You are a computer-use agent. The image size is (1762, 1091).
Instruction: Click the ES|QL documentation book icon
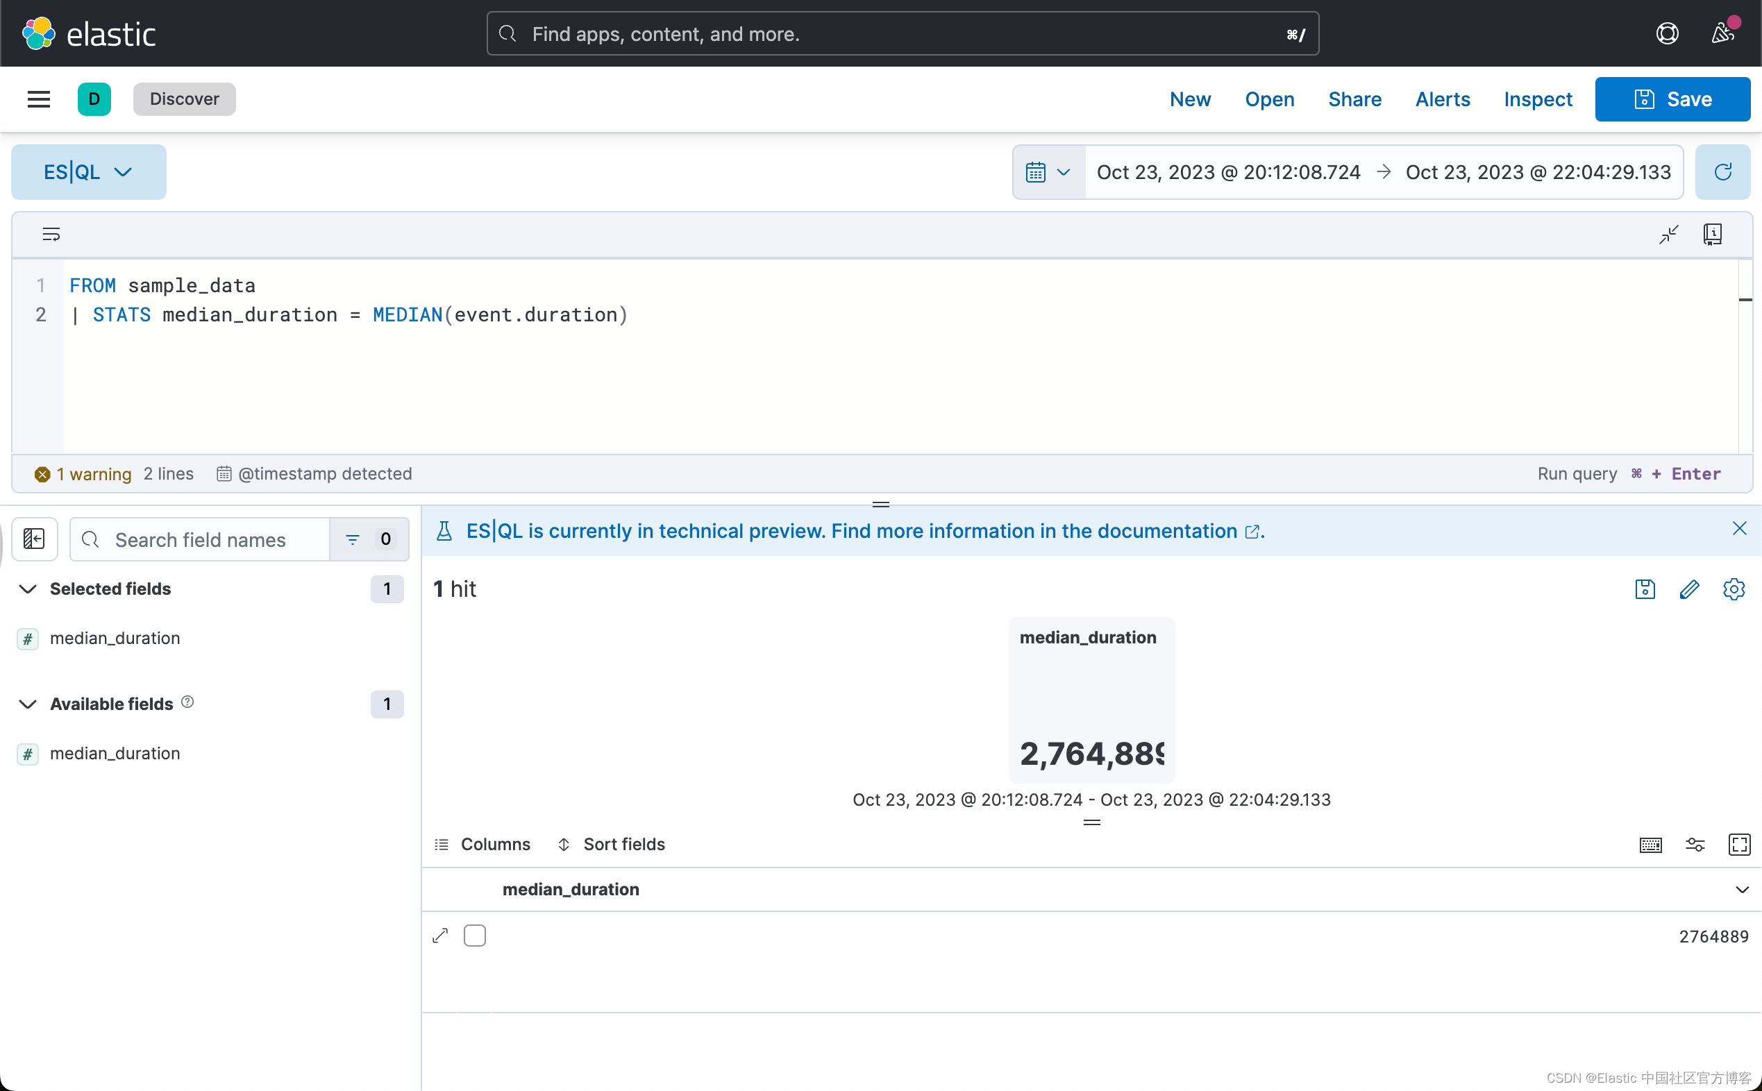click(1712, 234)
